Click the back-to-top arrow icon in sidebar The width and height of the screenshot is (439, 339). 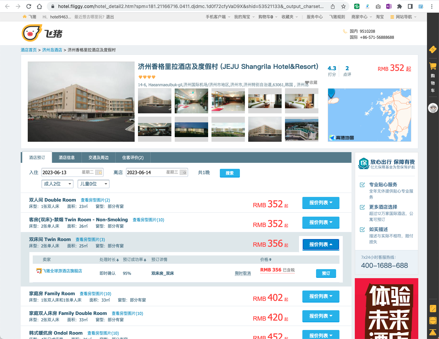[x=433, y=332]
